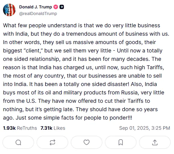Open the flag-themed profile avatar
This screenshot has width=174, height=154.
[x=9, y=10]
